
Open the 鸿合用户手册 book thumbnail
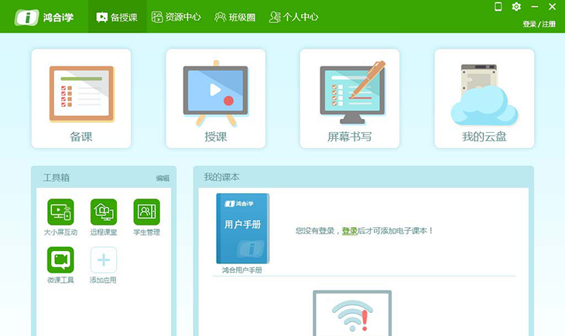pos(242,229)
